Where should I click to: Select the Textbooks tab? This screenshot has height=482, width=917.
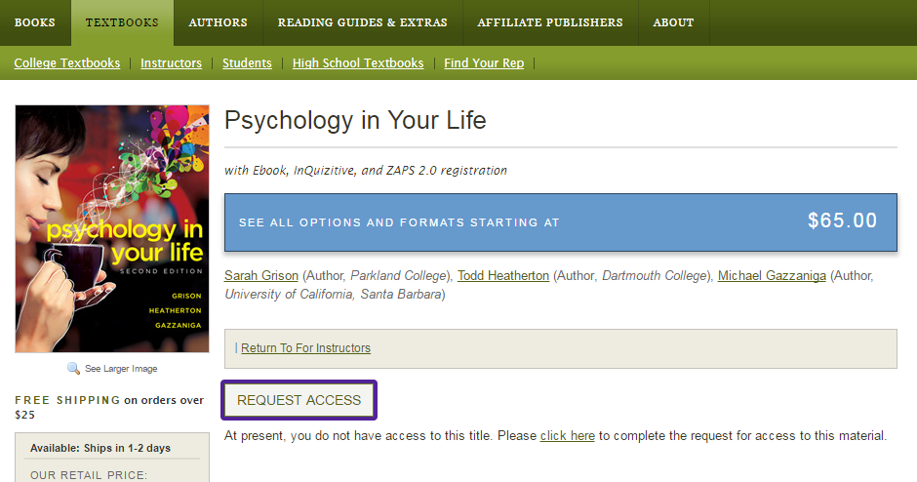coord(122,22)
